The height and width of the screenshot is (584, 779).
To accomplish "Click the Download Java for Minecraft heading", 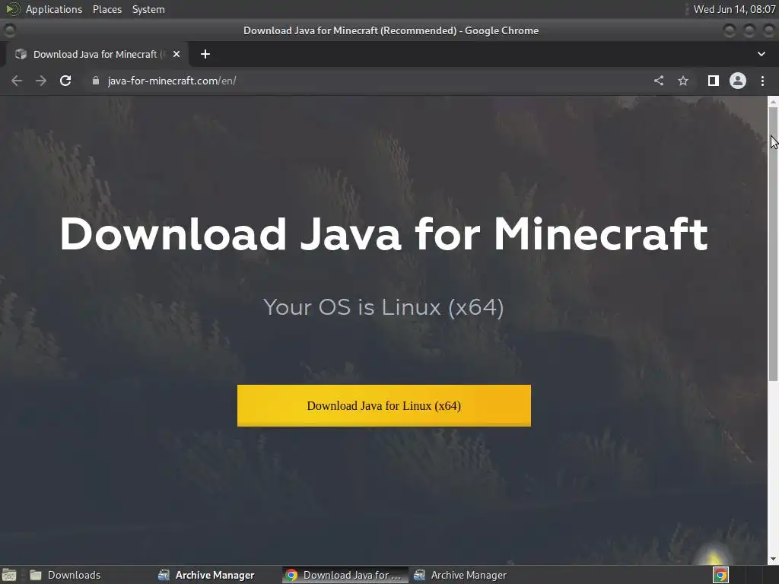I will coord(383,234).
